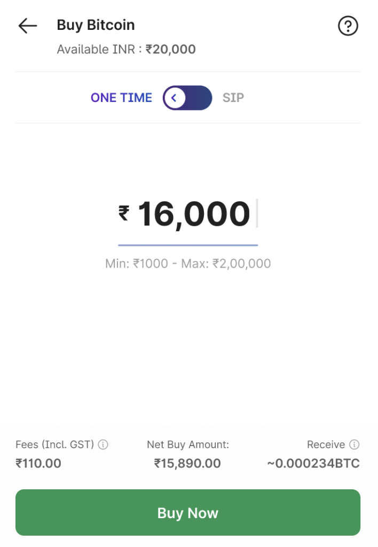Click the Available INR ₹20,000 balance
The image size is (378, 547).
(x=126, y=50)
